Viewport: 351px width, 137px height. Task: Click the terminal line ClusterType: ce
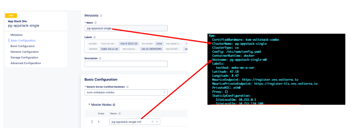coord(225,48)
